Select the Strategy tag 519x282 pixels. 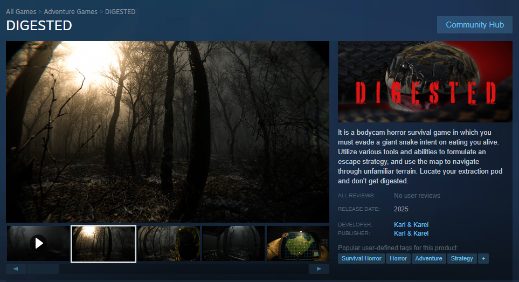tap(462, 258)
